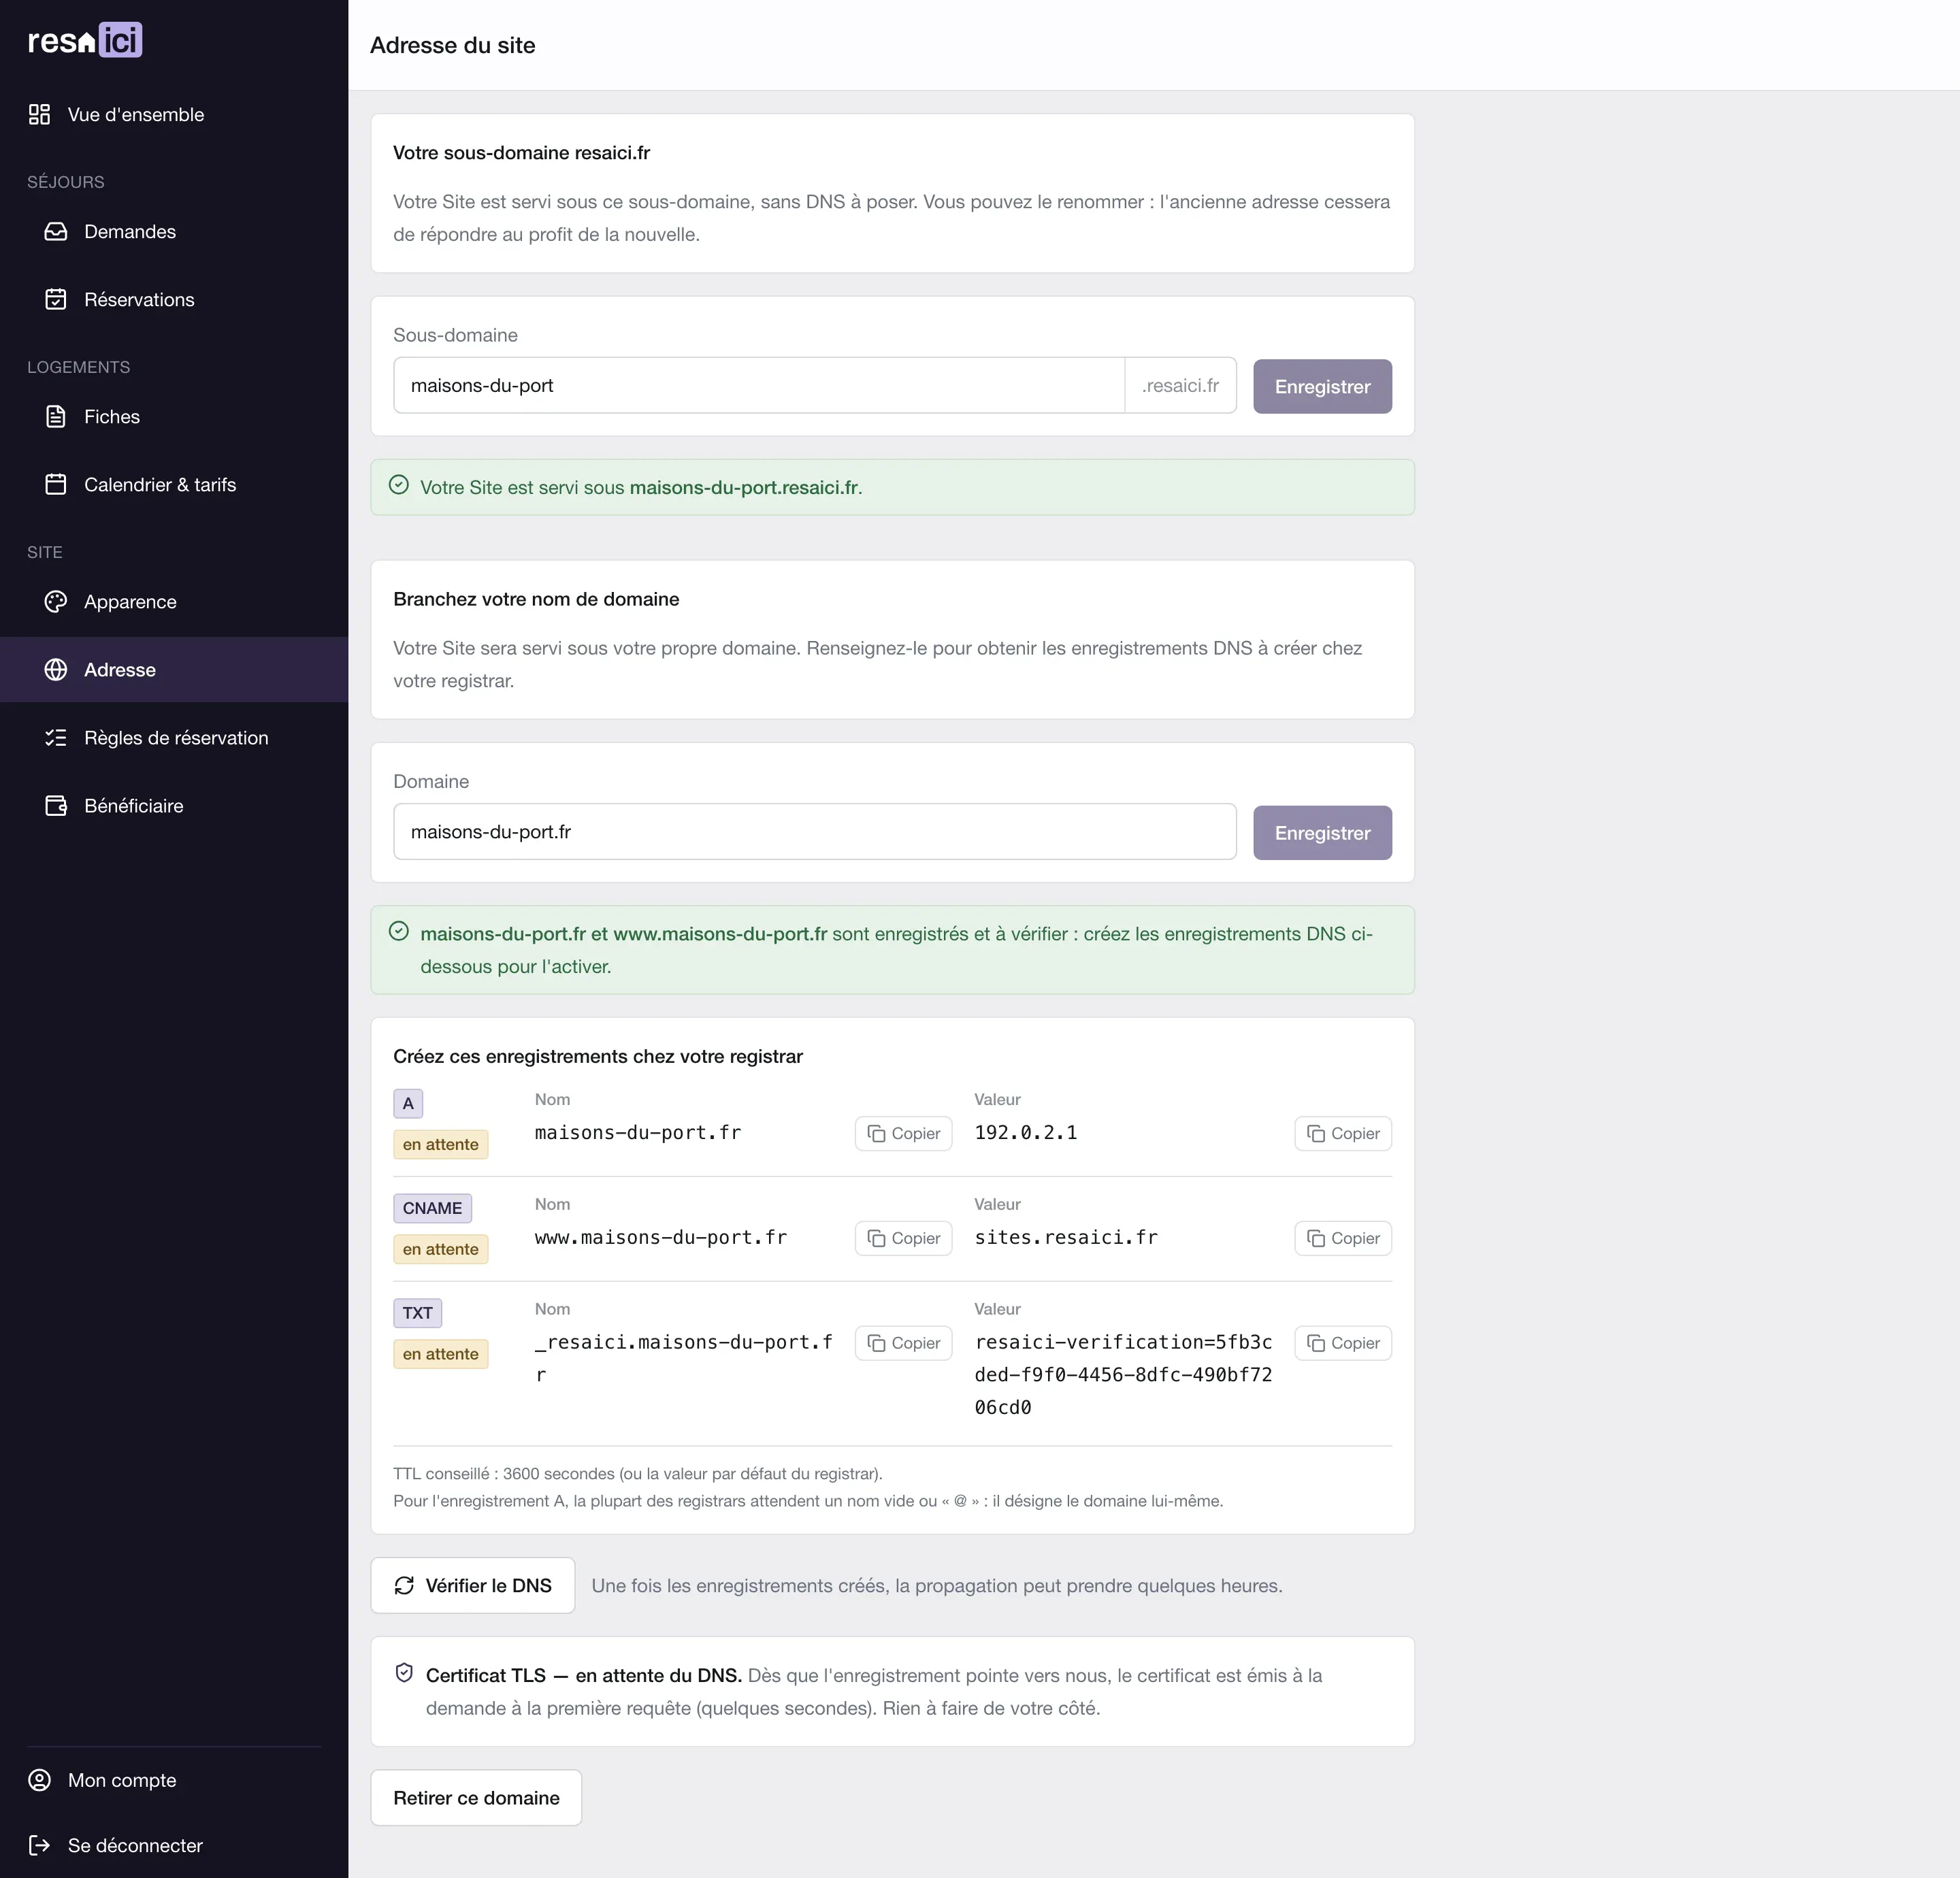This screenshot has width=1960, height=1878.
Task: Click the Adresse globe icon
Action: 56,670
